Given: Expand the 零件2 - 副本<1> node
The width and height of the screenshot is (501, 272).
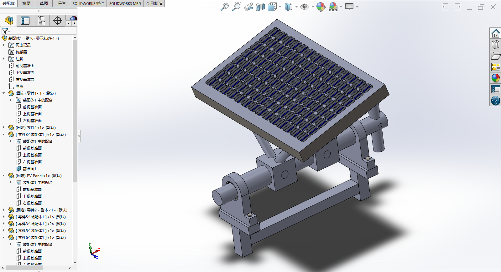Looking at the screenshot, I should click(x=4, y=210).
